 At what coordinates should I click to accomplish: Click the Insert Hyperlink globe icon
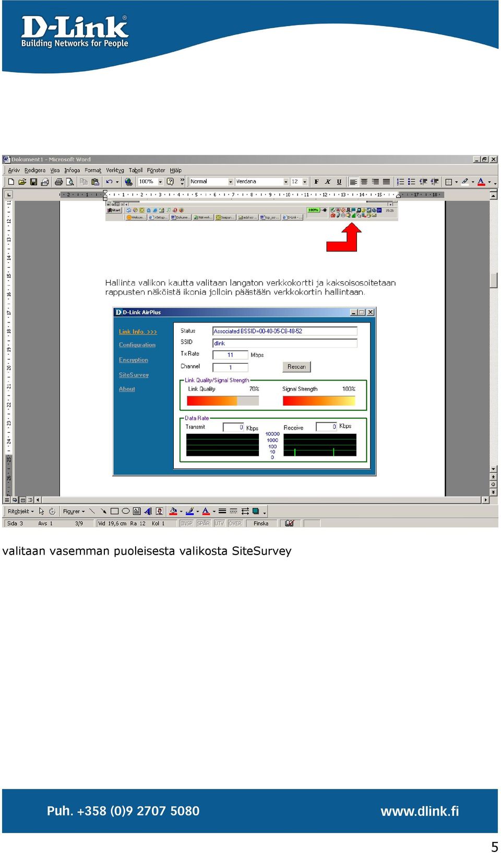click(x=128, y=182)
